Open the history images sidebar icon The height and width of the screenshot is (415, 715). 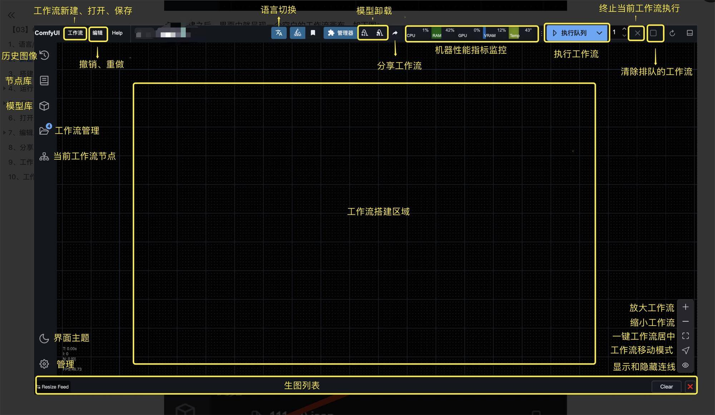pos(44,55)
